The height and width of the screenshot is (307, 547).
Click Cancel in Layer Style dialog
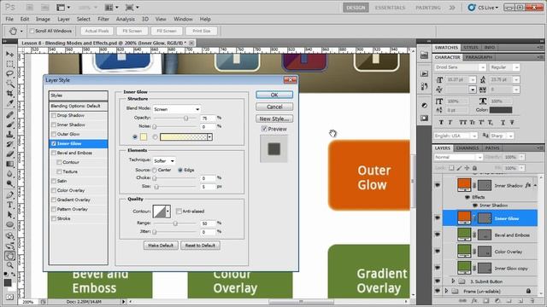(274, 107)
